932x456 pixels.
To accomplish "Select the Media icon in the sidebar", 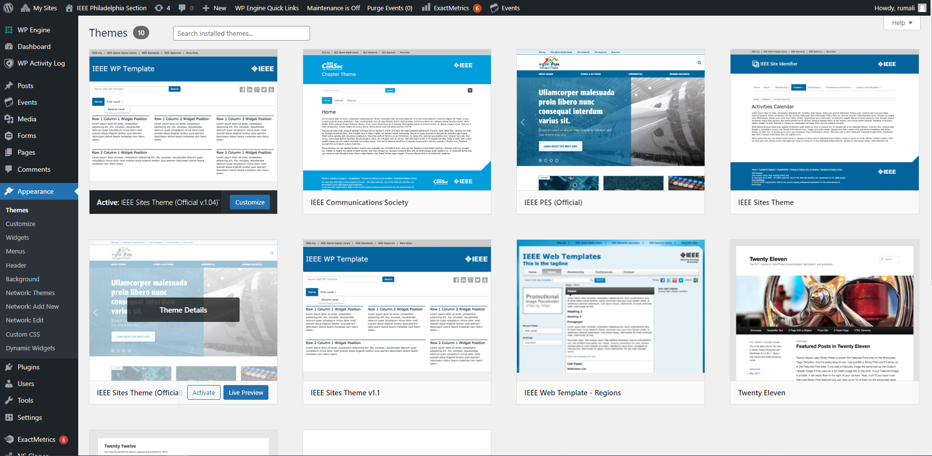I will coord(10,118).
